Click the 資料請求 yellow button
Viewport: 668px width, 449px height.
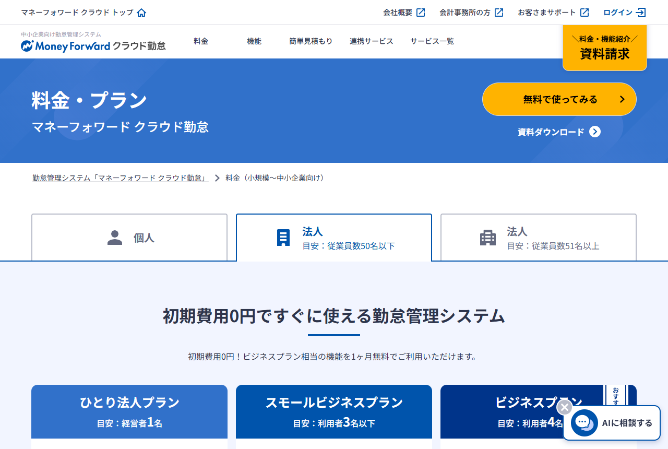pos(605,48)
